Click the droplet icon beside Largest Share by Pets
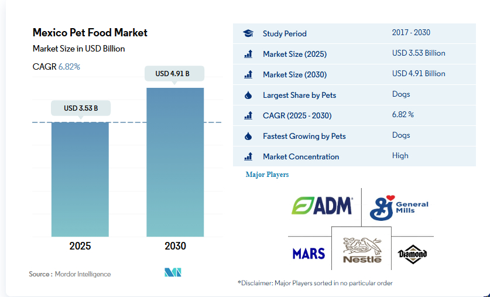The height and width of the screenshot is (297, 490). (248, 95)
